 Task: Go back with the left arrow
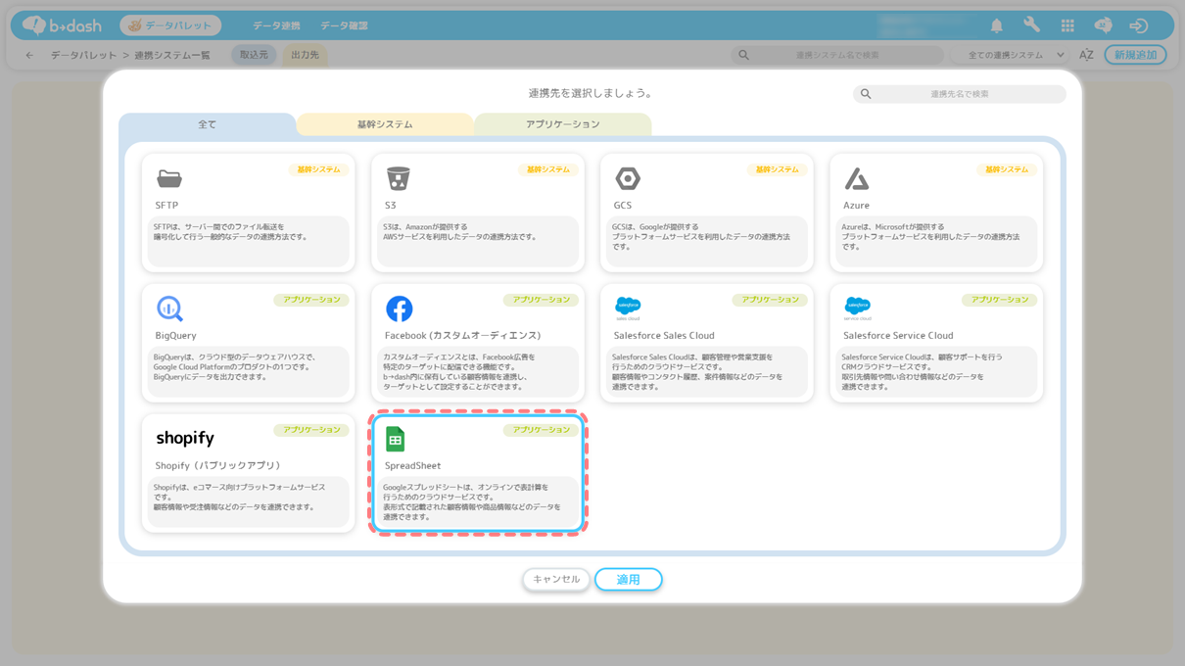click(29, 55)
